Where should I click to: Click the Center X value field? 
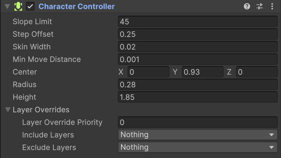(x=148, y=72)
